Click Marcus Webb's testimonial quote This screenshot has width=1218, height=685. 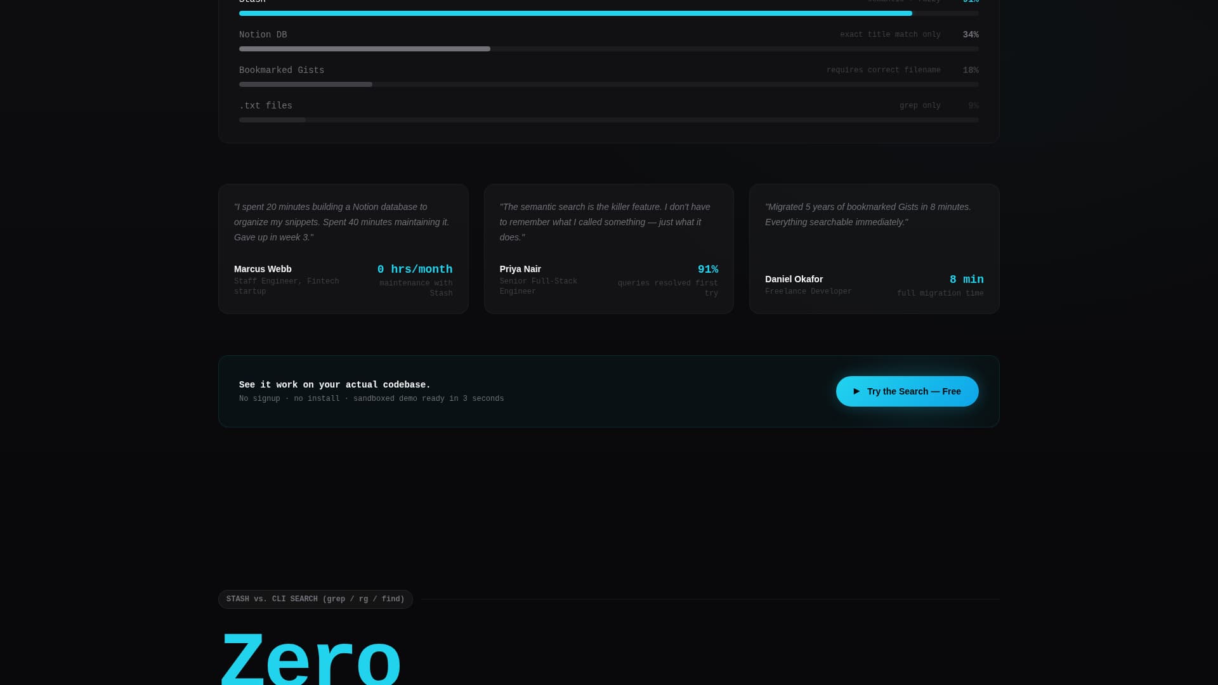tap(343, 222)
